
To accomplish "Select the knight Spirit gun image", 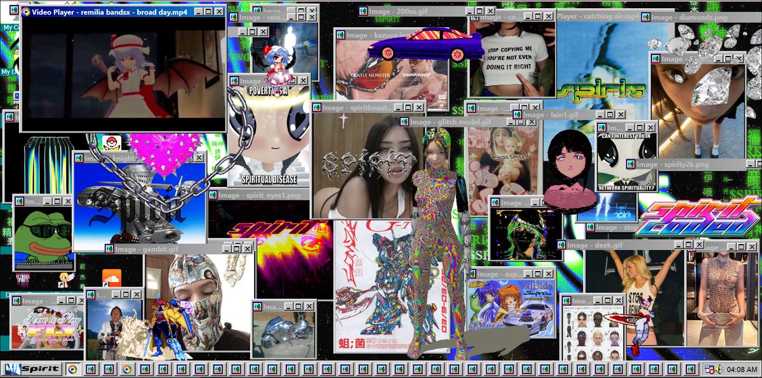I will 139,203.
